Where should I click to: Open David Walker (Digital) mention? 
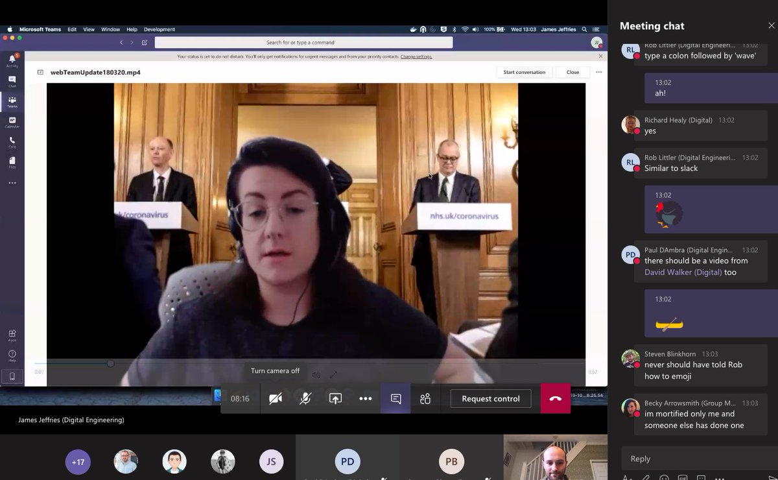pos(683,272)
